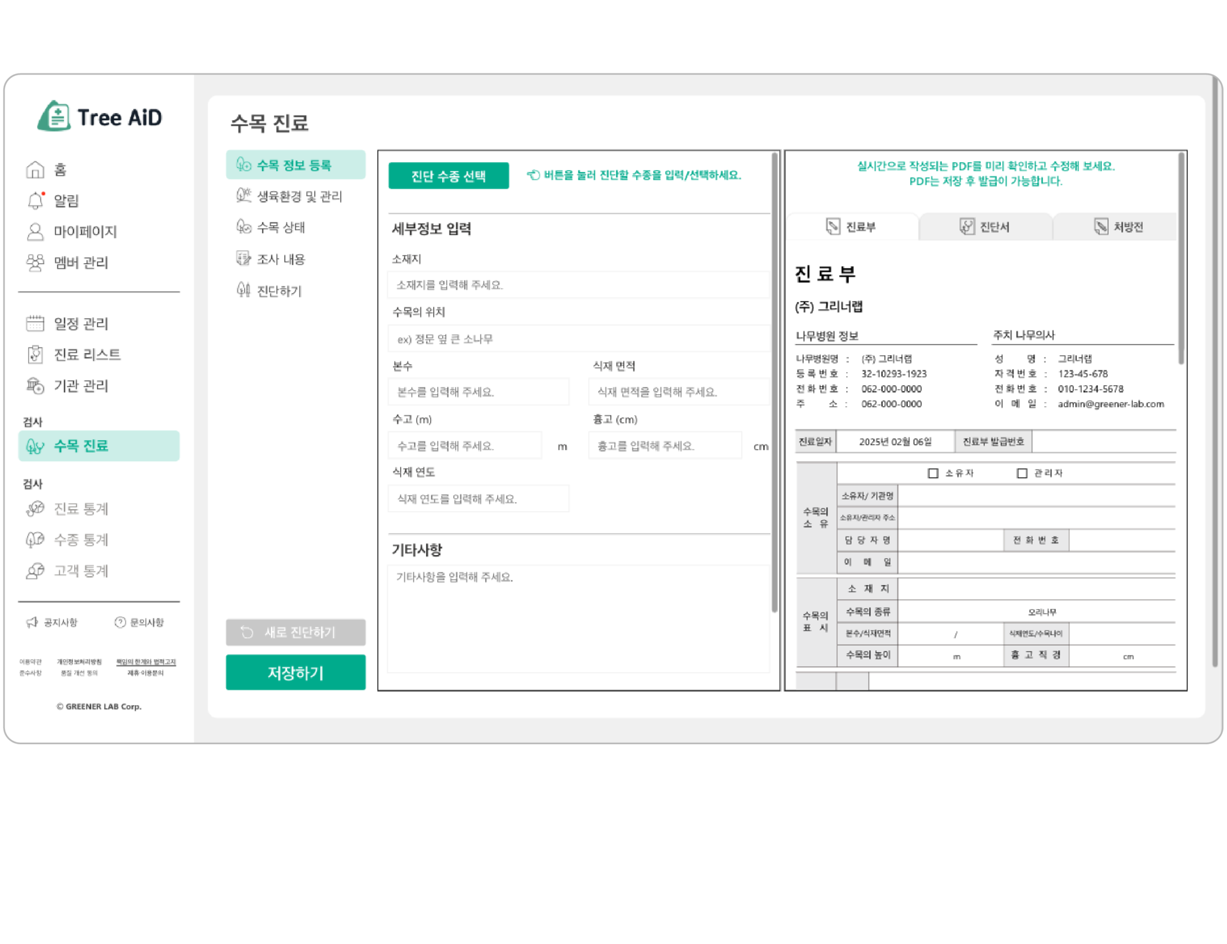Click the 기관 관리 building icon

(x=35, y=386)
